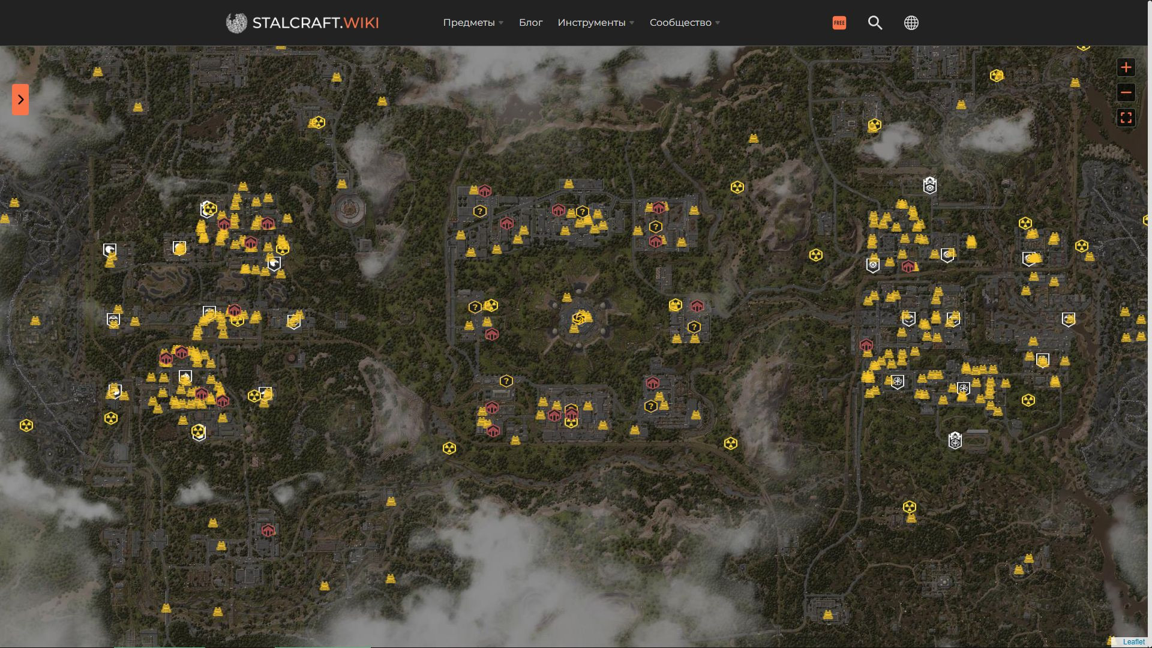
Task: Open the site search magnifier
Action: click(x=875, y=23)
